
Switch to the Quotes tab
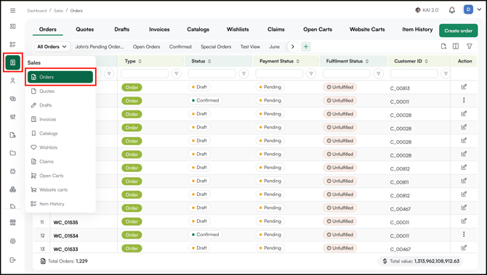[85, 30]
